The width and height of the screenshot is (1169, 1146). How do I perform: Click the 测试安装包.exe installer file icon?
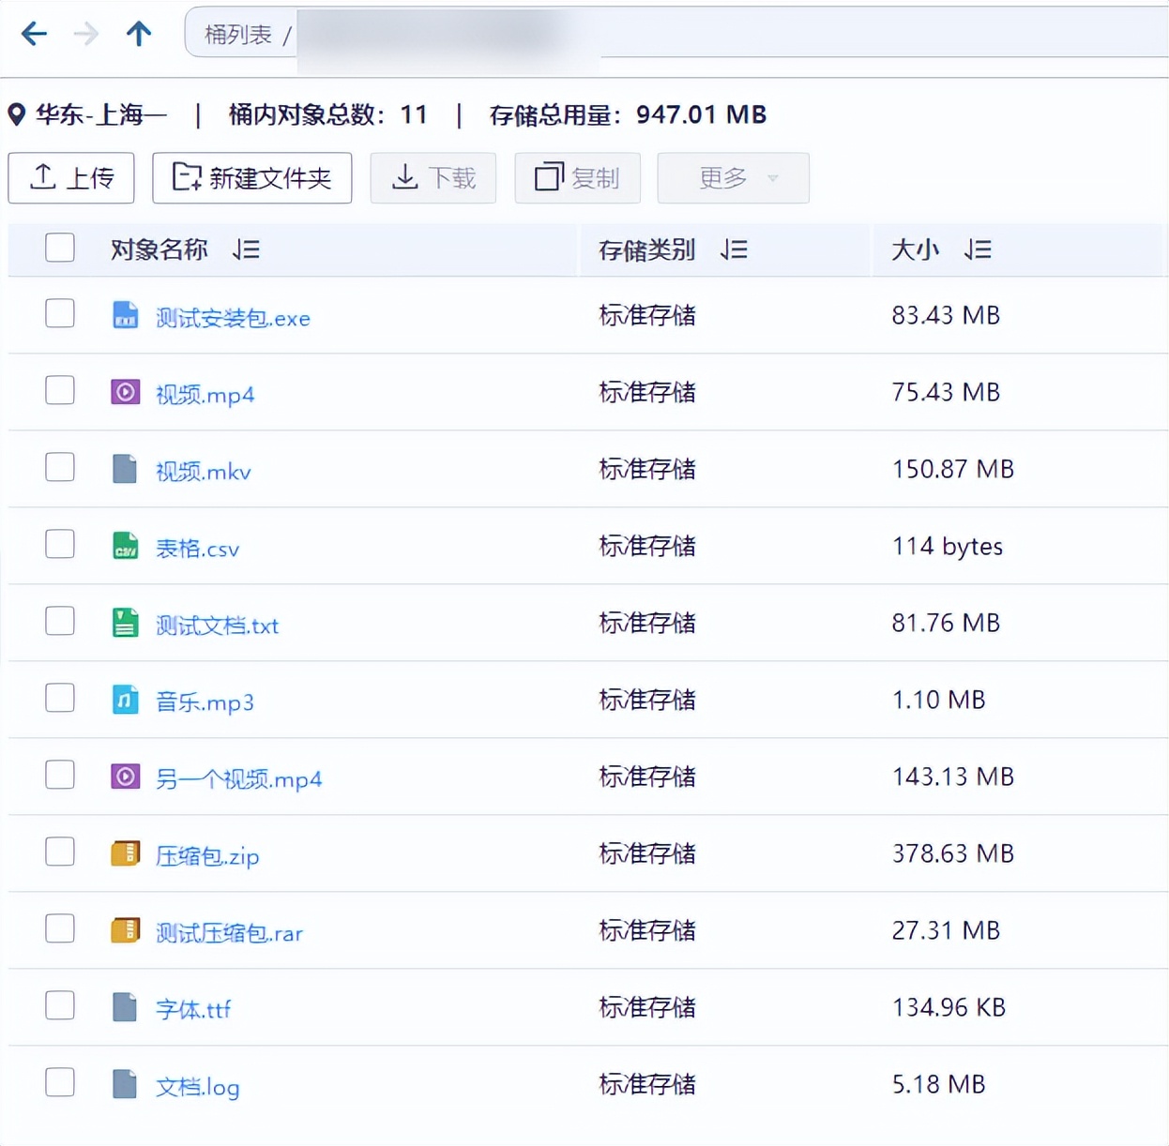[x=125, y=312]
